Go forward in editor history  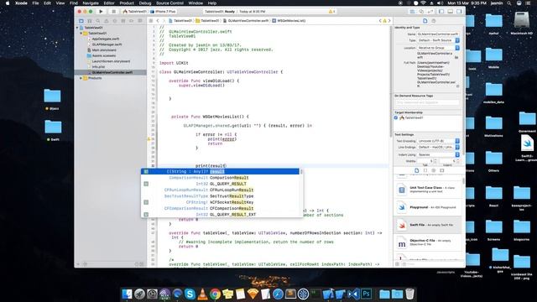164,21
